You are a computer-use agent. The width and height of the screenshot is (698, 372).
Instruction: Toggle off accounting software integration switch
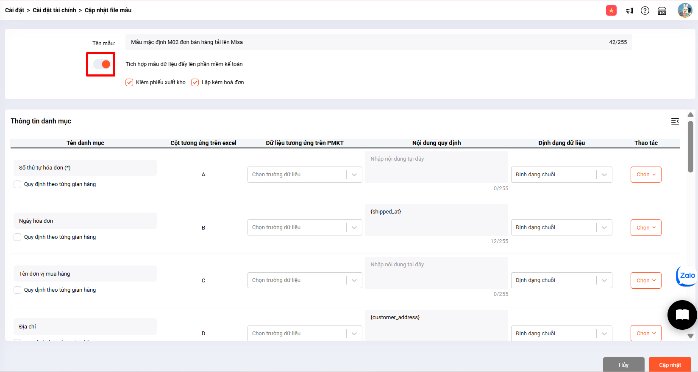coord(102,64)
